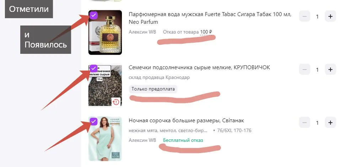This screenshot has height=167, width=364.
Task: Open the Семечки подсолнечника сырые мелкие title
Action: [x=199, y=68]
